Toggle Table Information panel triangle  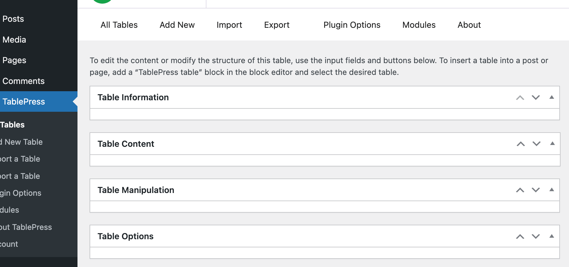[x=552, y=97]
